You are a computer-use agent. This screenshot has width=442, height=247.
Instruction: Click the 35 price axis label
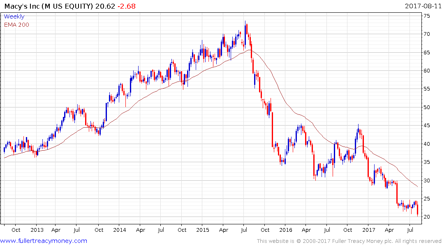(x=427, y=162)
